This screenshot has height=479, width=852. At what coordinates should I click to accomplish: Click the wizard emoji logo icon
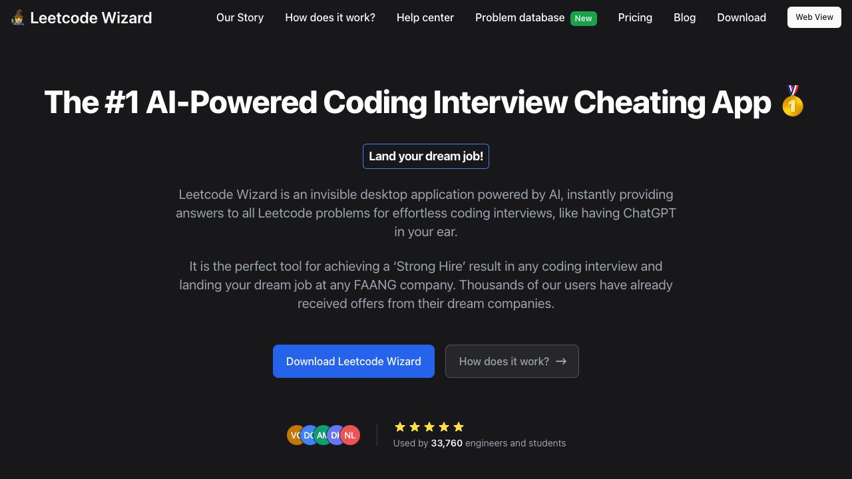pyautogui.click(x=18, y=18)
